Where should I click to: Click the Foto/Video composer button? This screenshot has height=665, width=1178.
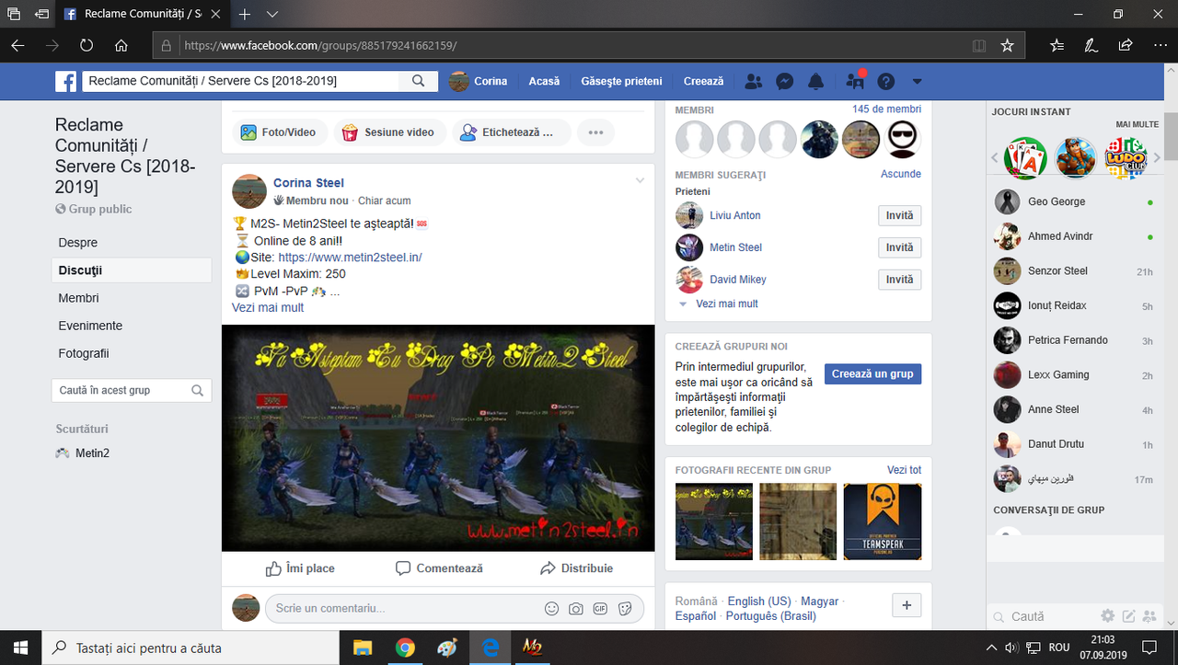278,132
